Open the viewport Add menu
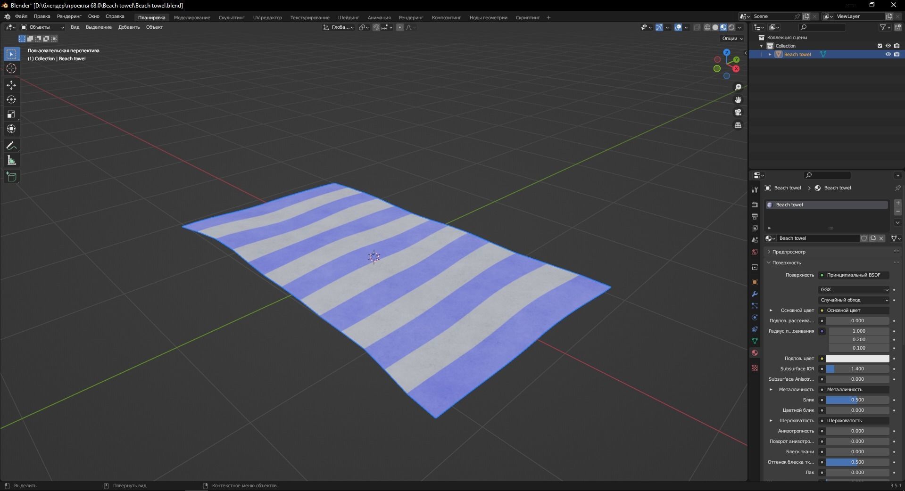Viewport: 905px width, 491px height. [129, 27]
